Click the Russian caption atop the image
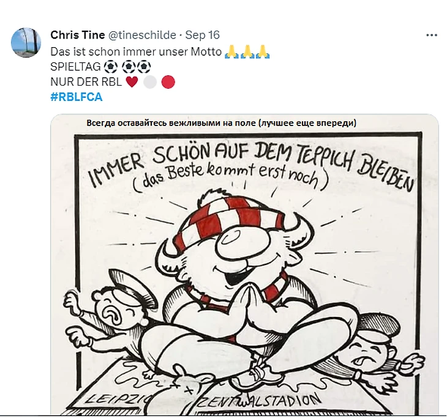 (221, 123)
